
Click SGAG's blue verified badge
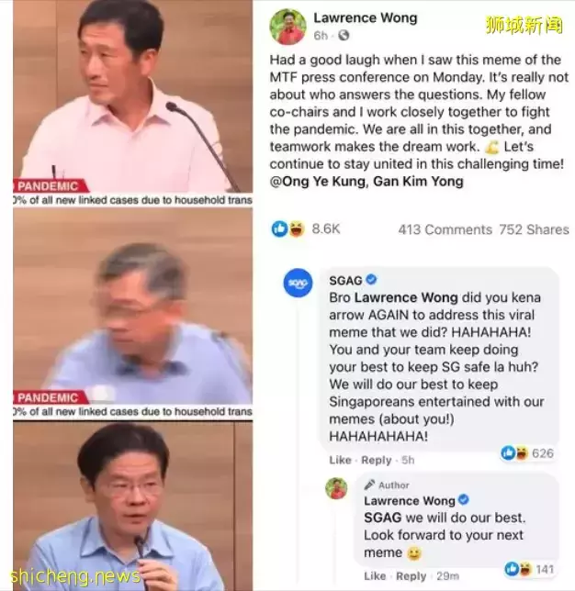[x=372, y=280]
